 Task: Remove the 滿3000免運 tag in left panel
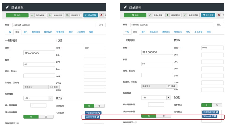98,117
